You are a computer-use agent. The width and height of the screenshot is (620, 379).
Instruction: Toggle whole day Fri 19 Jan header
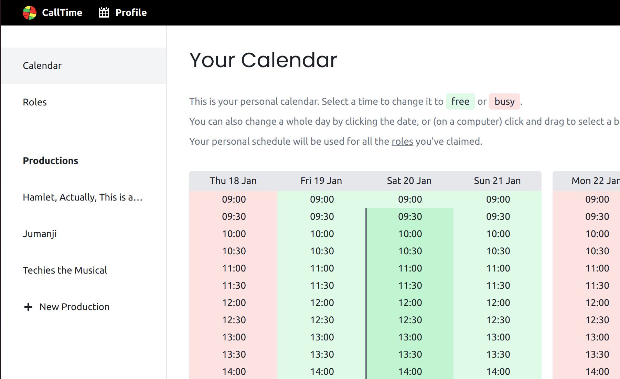pyautogui.click(x=321, y=181)
